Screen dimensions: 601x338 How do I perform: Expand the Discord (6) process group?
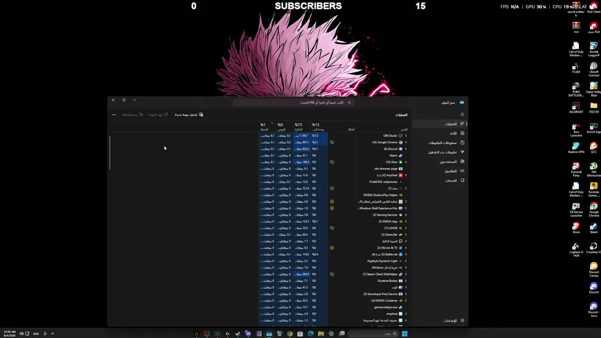coord(406,149)
